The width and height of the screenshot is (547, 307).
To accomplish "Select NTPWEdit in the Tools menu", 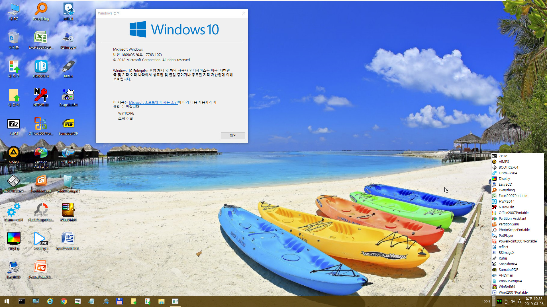I will (518, 207).
